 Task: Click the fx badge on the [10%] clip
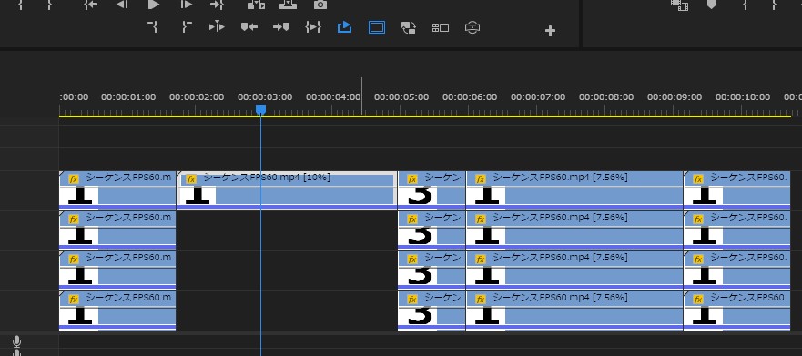coord(191,179)
